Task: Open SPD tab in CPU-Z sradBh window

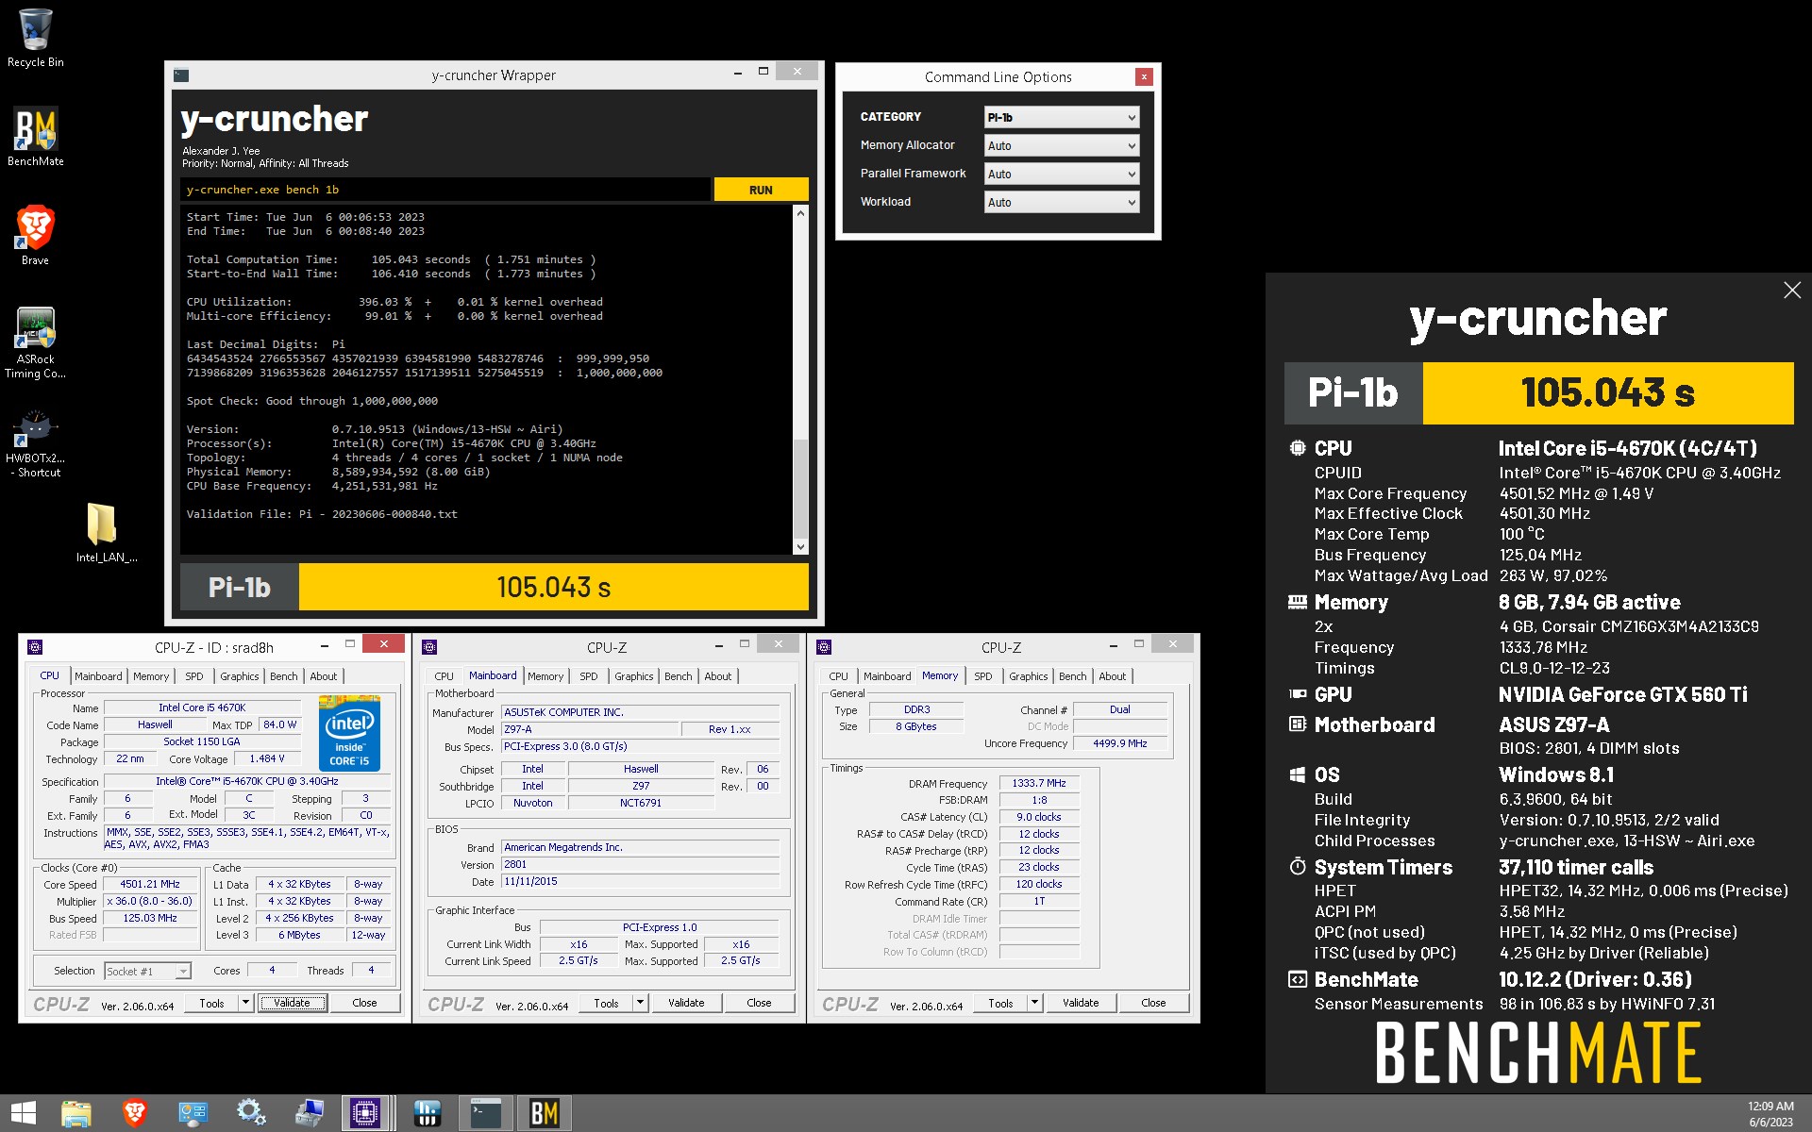Action: (194, 676)
